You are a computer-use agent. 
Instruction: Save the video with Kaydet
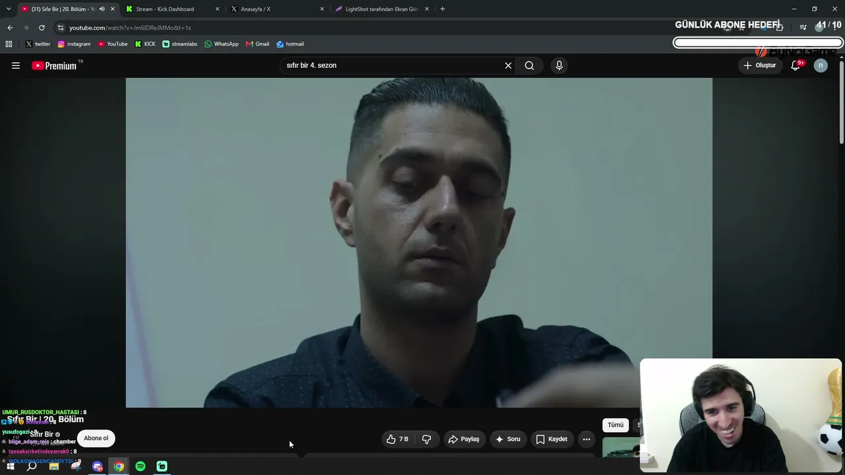[x=551, y=439]
